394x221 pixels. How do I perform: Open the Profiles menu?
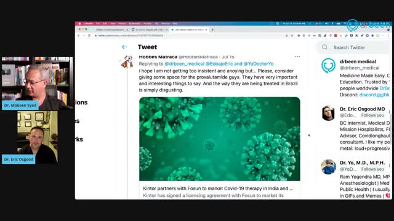click(x=148, y=23)
